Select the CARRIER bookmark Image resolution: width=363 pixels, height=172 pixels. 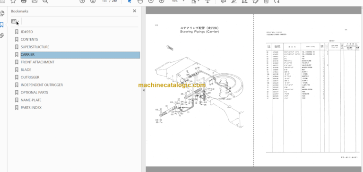tap(80, 55)
